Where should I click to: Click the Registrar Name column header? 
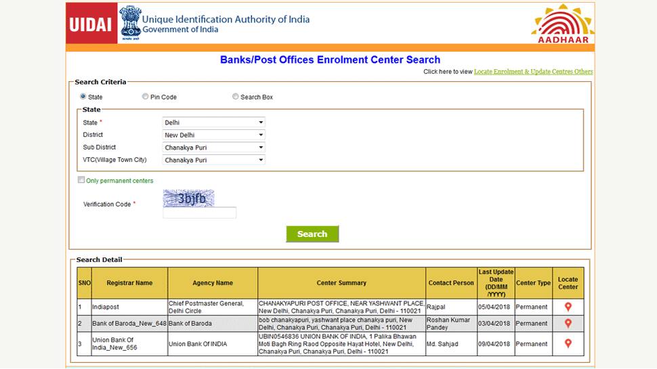pyautogui.click(x=129, y=283)
